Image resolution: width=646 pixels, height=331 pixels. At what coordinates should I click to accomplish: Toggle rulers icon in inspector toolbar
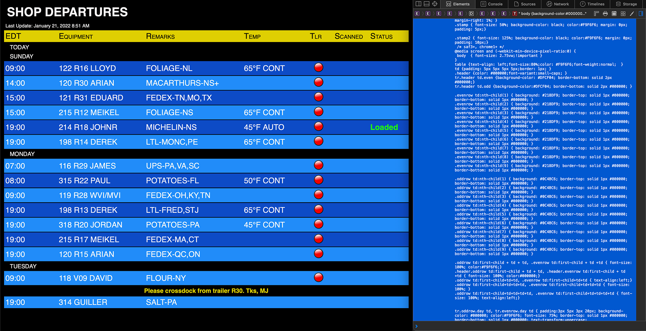pyautogui.click(x=597, y=13)
